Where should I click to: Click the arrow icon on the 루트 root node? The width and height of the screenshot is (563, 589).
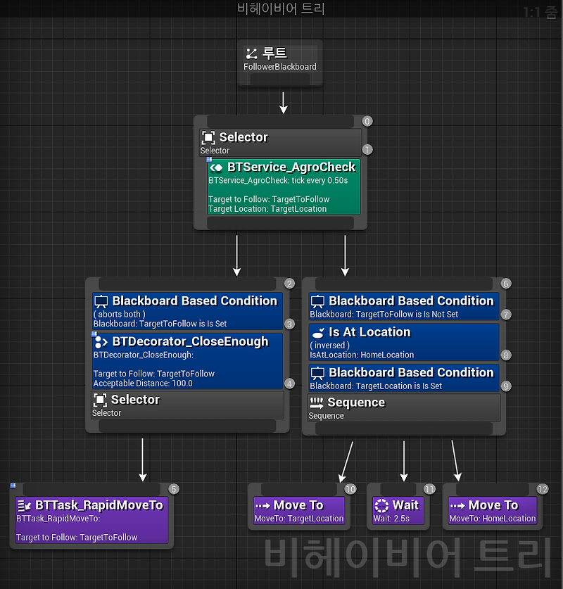[251, 53]
